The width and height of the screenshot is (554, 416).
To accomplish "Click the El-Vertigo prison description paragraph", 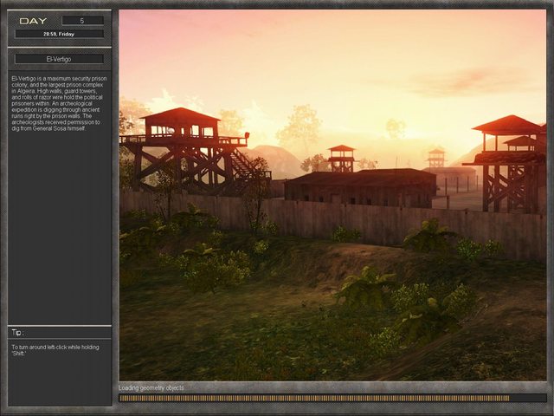I will pyautogui.click(x=59, y=103).
